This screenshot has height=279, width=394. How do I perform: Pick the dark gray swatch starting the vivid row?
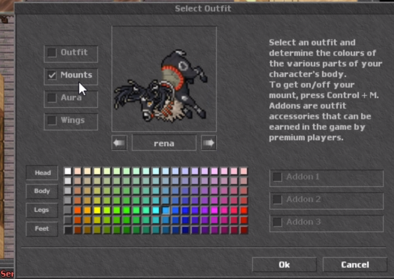[68, 210]
